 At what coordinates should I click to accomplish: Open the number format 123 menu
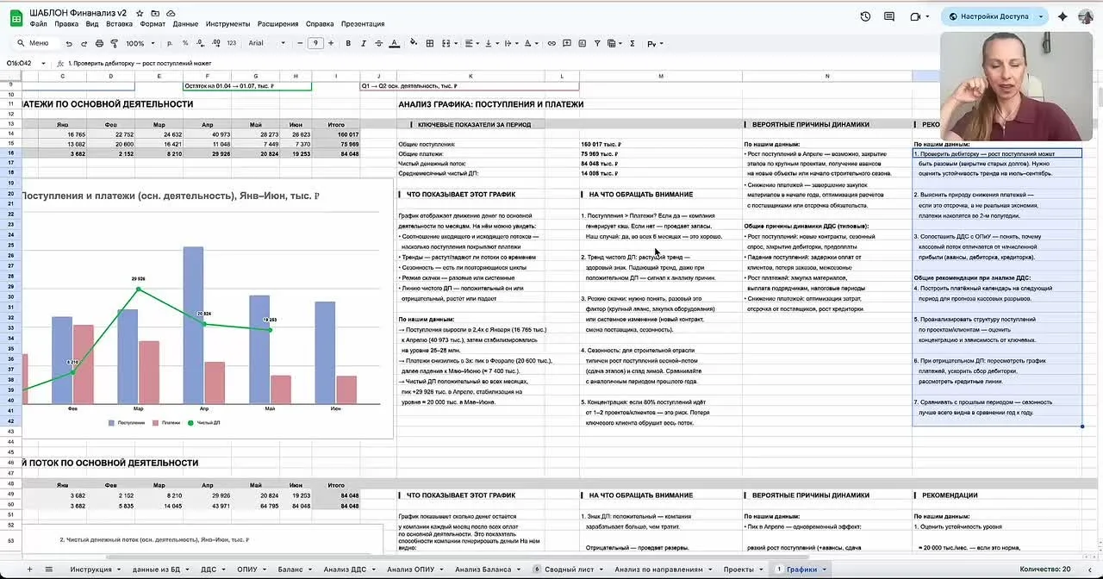[231, 43]
